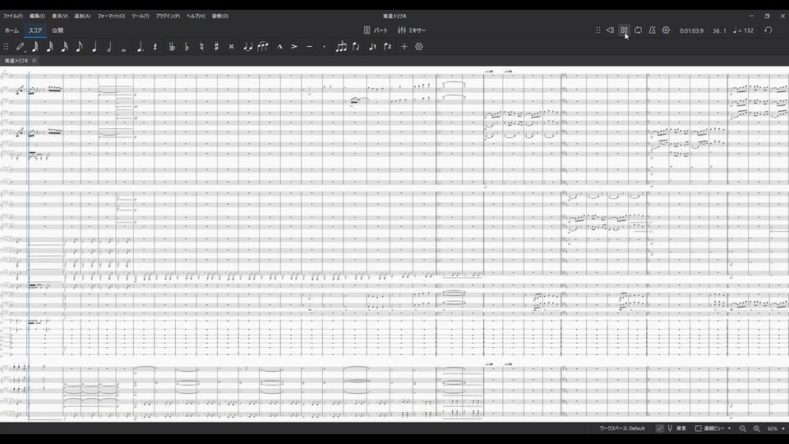Image resolution: width=789 pixels, height=444 pixels.
Task: Select half note duration
Action: click(108, 47)
